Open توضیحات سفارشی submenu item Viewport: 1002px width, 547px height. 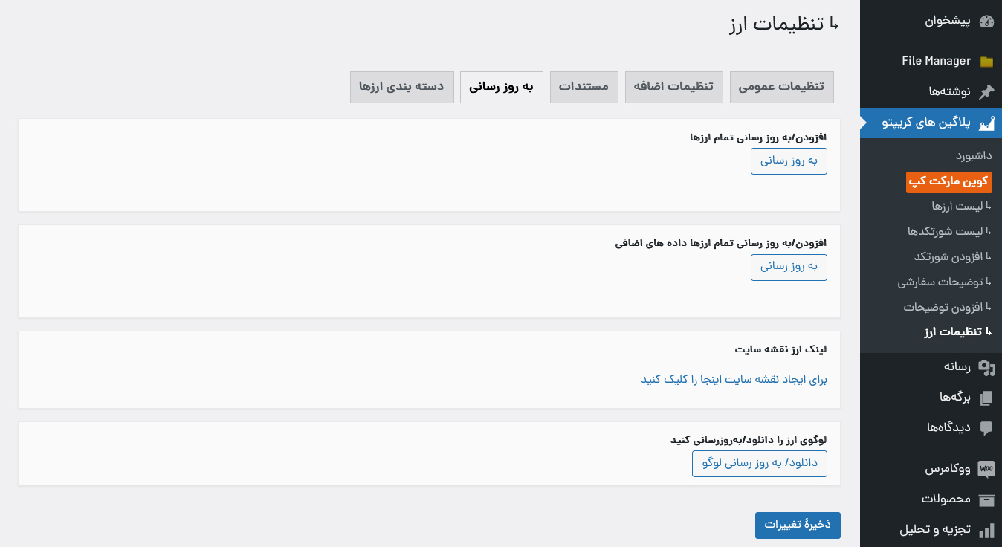(x=945, y=282)
